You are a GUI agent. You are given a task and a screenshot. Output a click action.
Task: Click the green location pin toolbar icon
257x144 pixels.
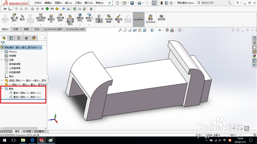(47, 9)
